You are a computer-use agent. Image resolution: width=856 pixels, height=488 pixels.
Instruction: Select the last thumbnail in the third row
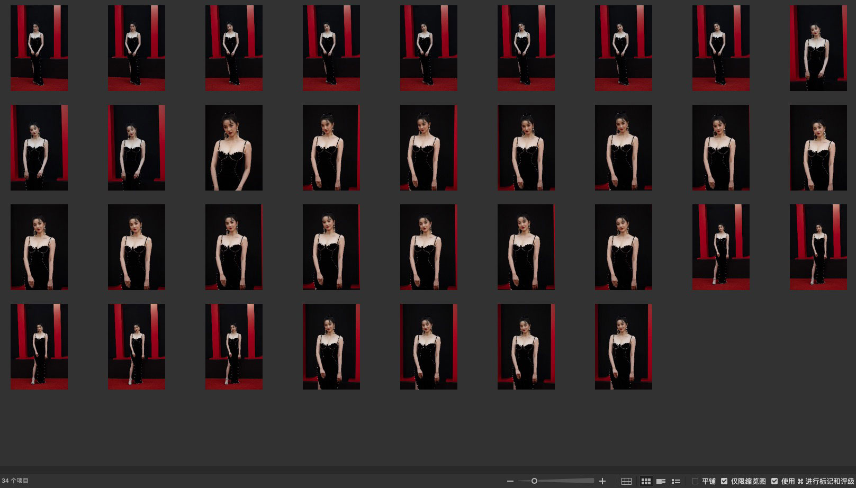818,247
